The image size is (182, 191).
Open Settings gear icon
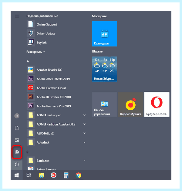click(17, 152)
